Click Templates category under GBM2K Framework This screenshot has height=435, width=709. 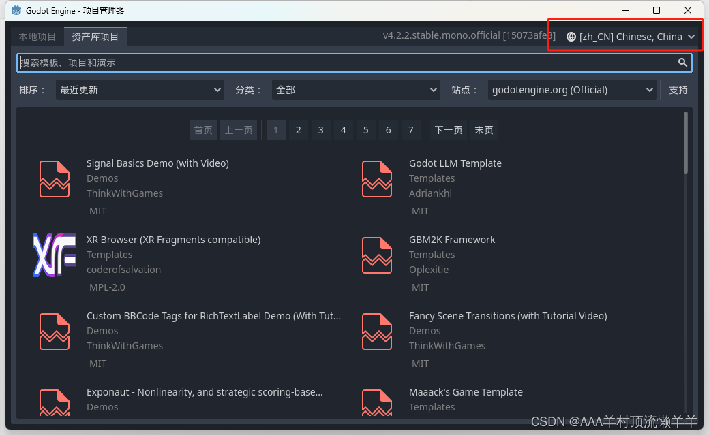(432, 255)
